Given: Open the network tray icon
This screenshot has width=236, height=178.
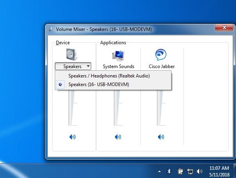Looking at the screenshot, I should (190, 171).
